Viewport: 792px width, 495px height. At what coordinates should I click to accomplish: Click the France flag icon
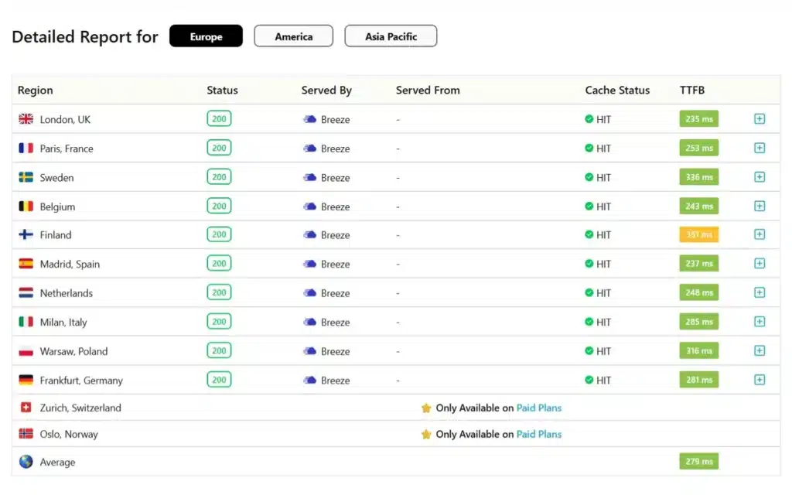pos(26,148)
